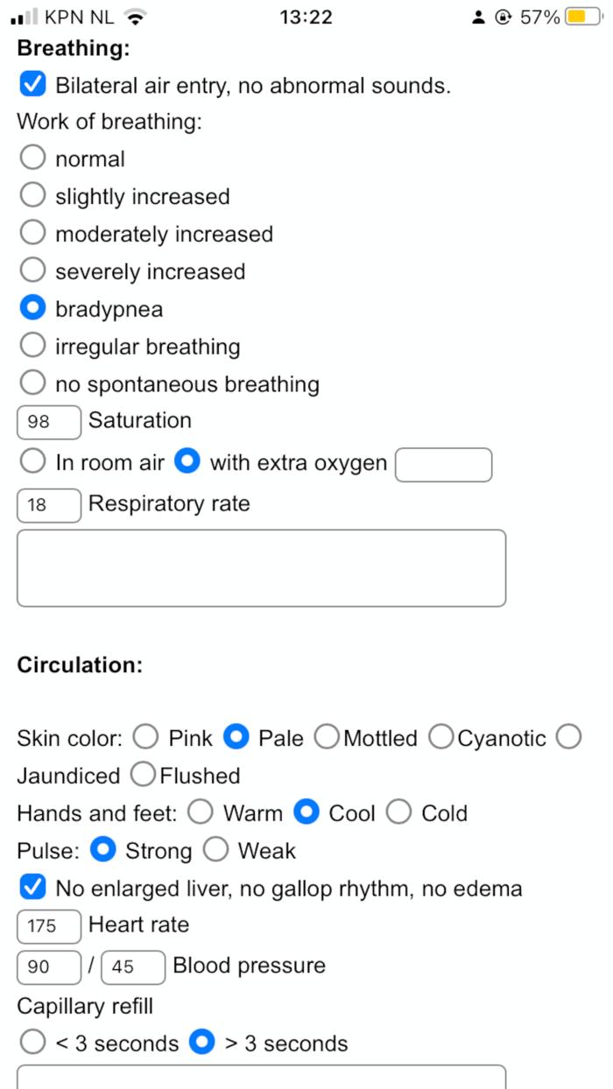The image size is (613, 1089).
Task: Click the Saturation value field showing 98
Action: click(48, 422)
